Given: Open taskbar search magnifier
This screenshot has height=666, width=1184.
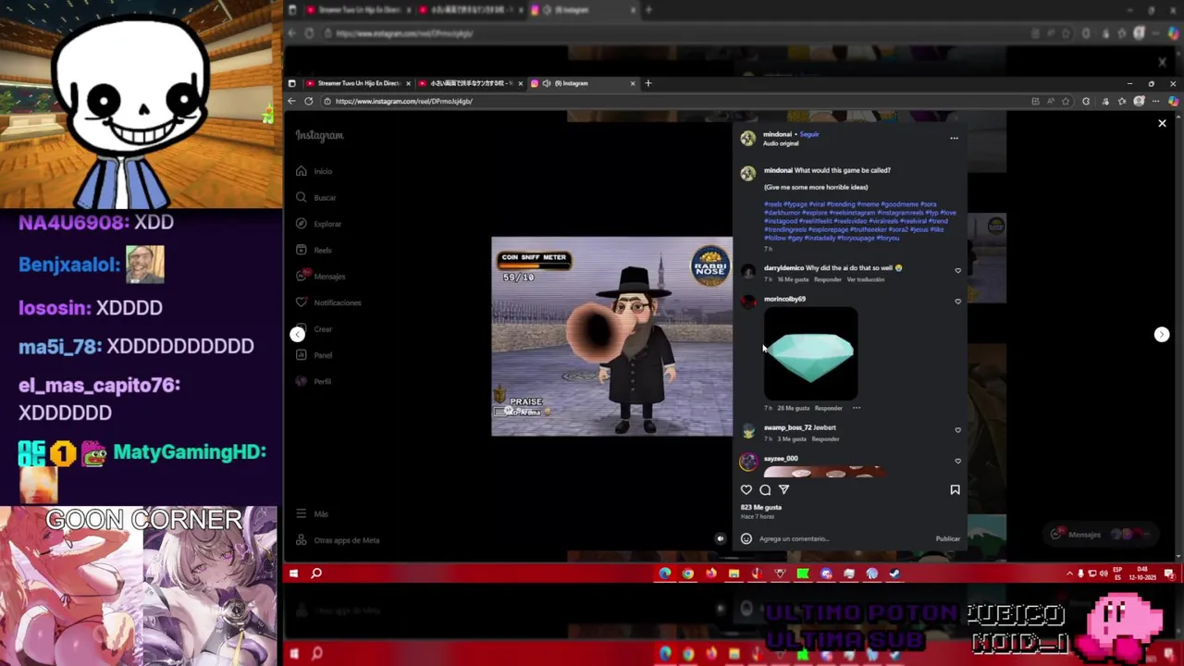Looking at the screenshot, I should pyautogui.click(x=316, y=573).
